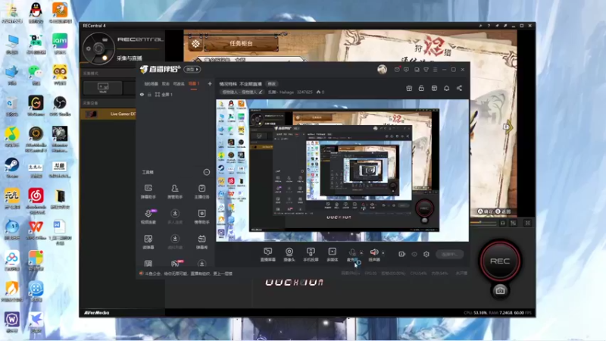
Task: Open the QQ desktop shortcut
Action: (x=36, y=12)
